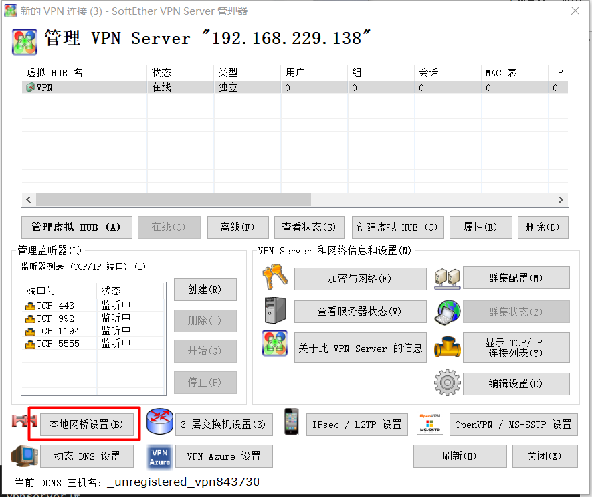592x497 pixels.
Task: Close the manager with 关闭(X)
Action: click(545, 456)
